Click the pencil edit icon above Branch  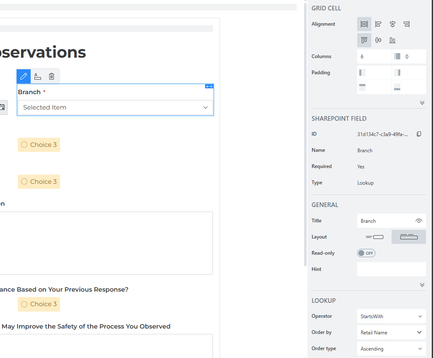24,76
